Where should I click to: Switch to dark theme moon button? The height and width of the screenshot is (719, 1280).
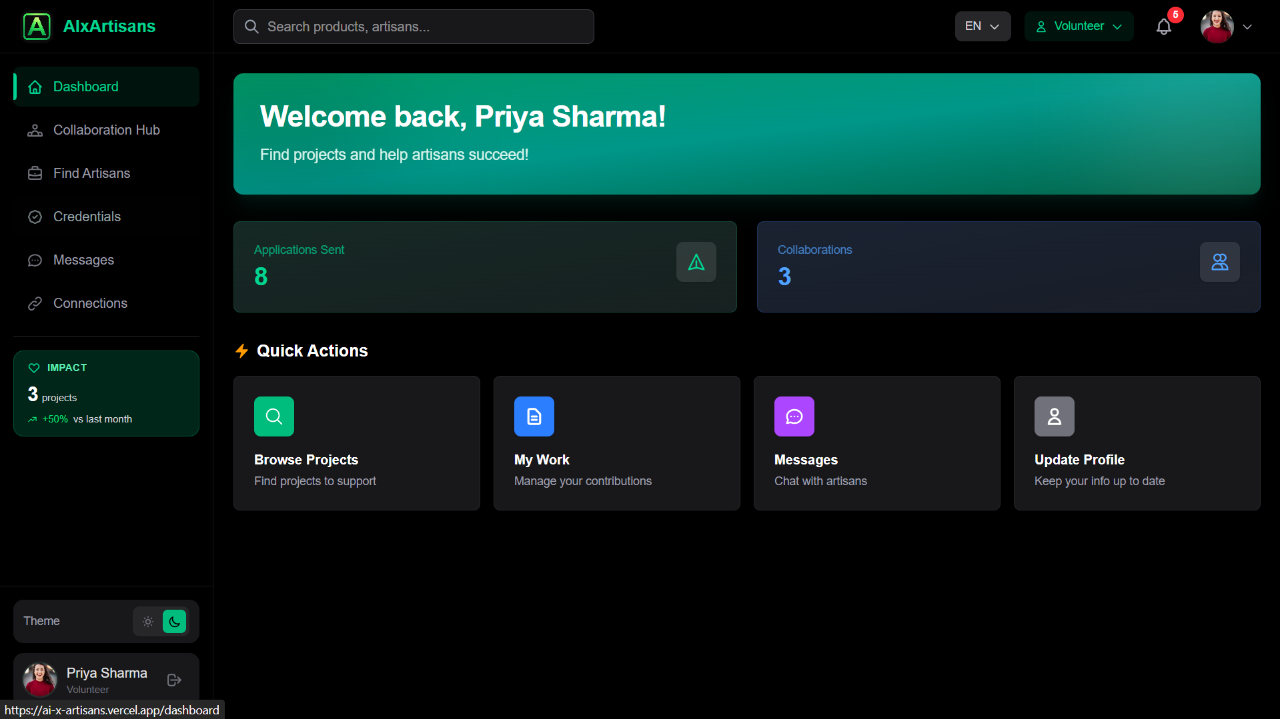tap(175, 622)
